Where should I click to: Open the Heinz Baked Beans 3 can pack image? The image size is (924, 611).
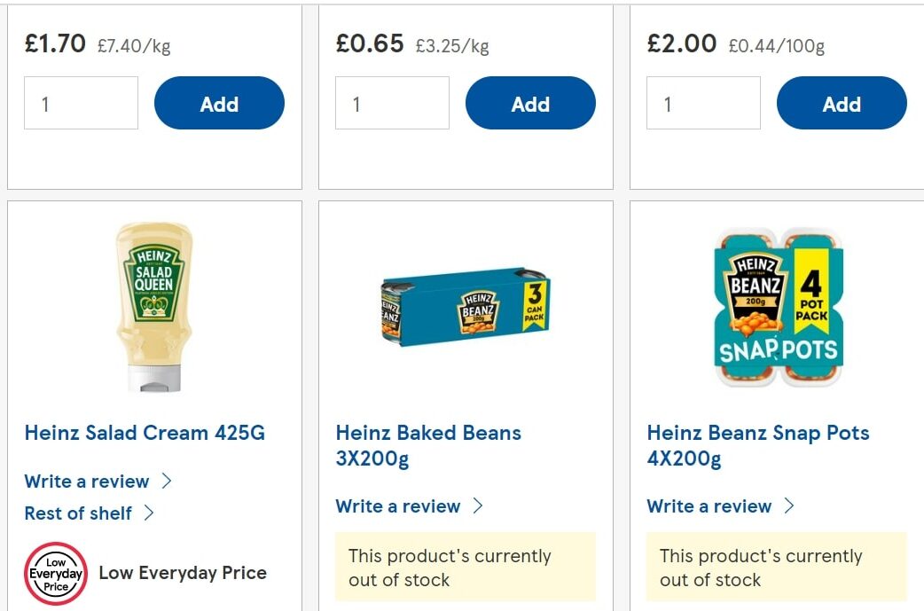(466, 307)
